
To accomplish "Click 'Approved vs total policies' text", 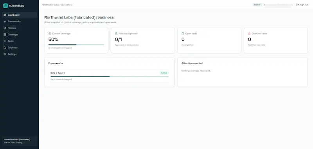I will [127, 45].
